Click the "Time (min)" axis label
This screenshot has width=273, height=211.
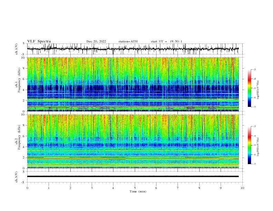[x=138, y=191]
